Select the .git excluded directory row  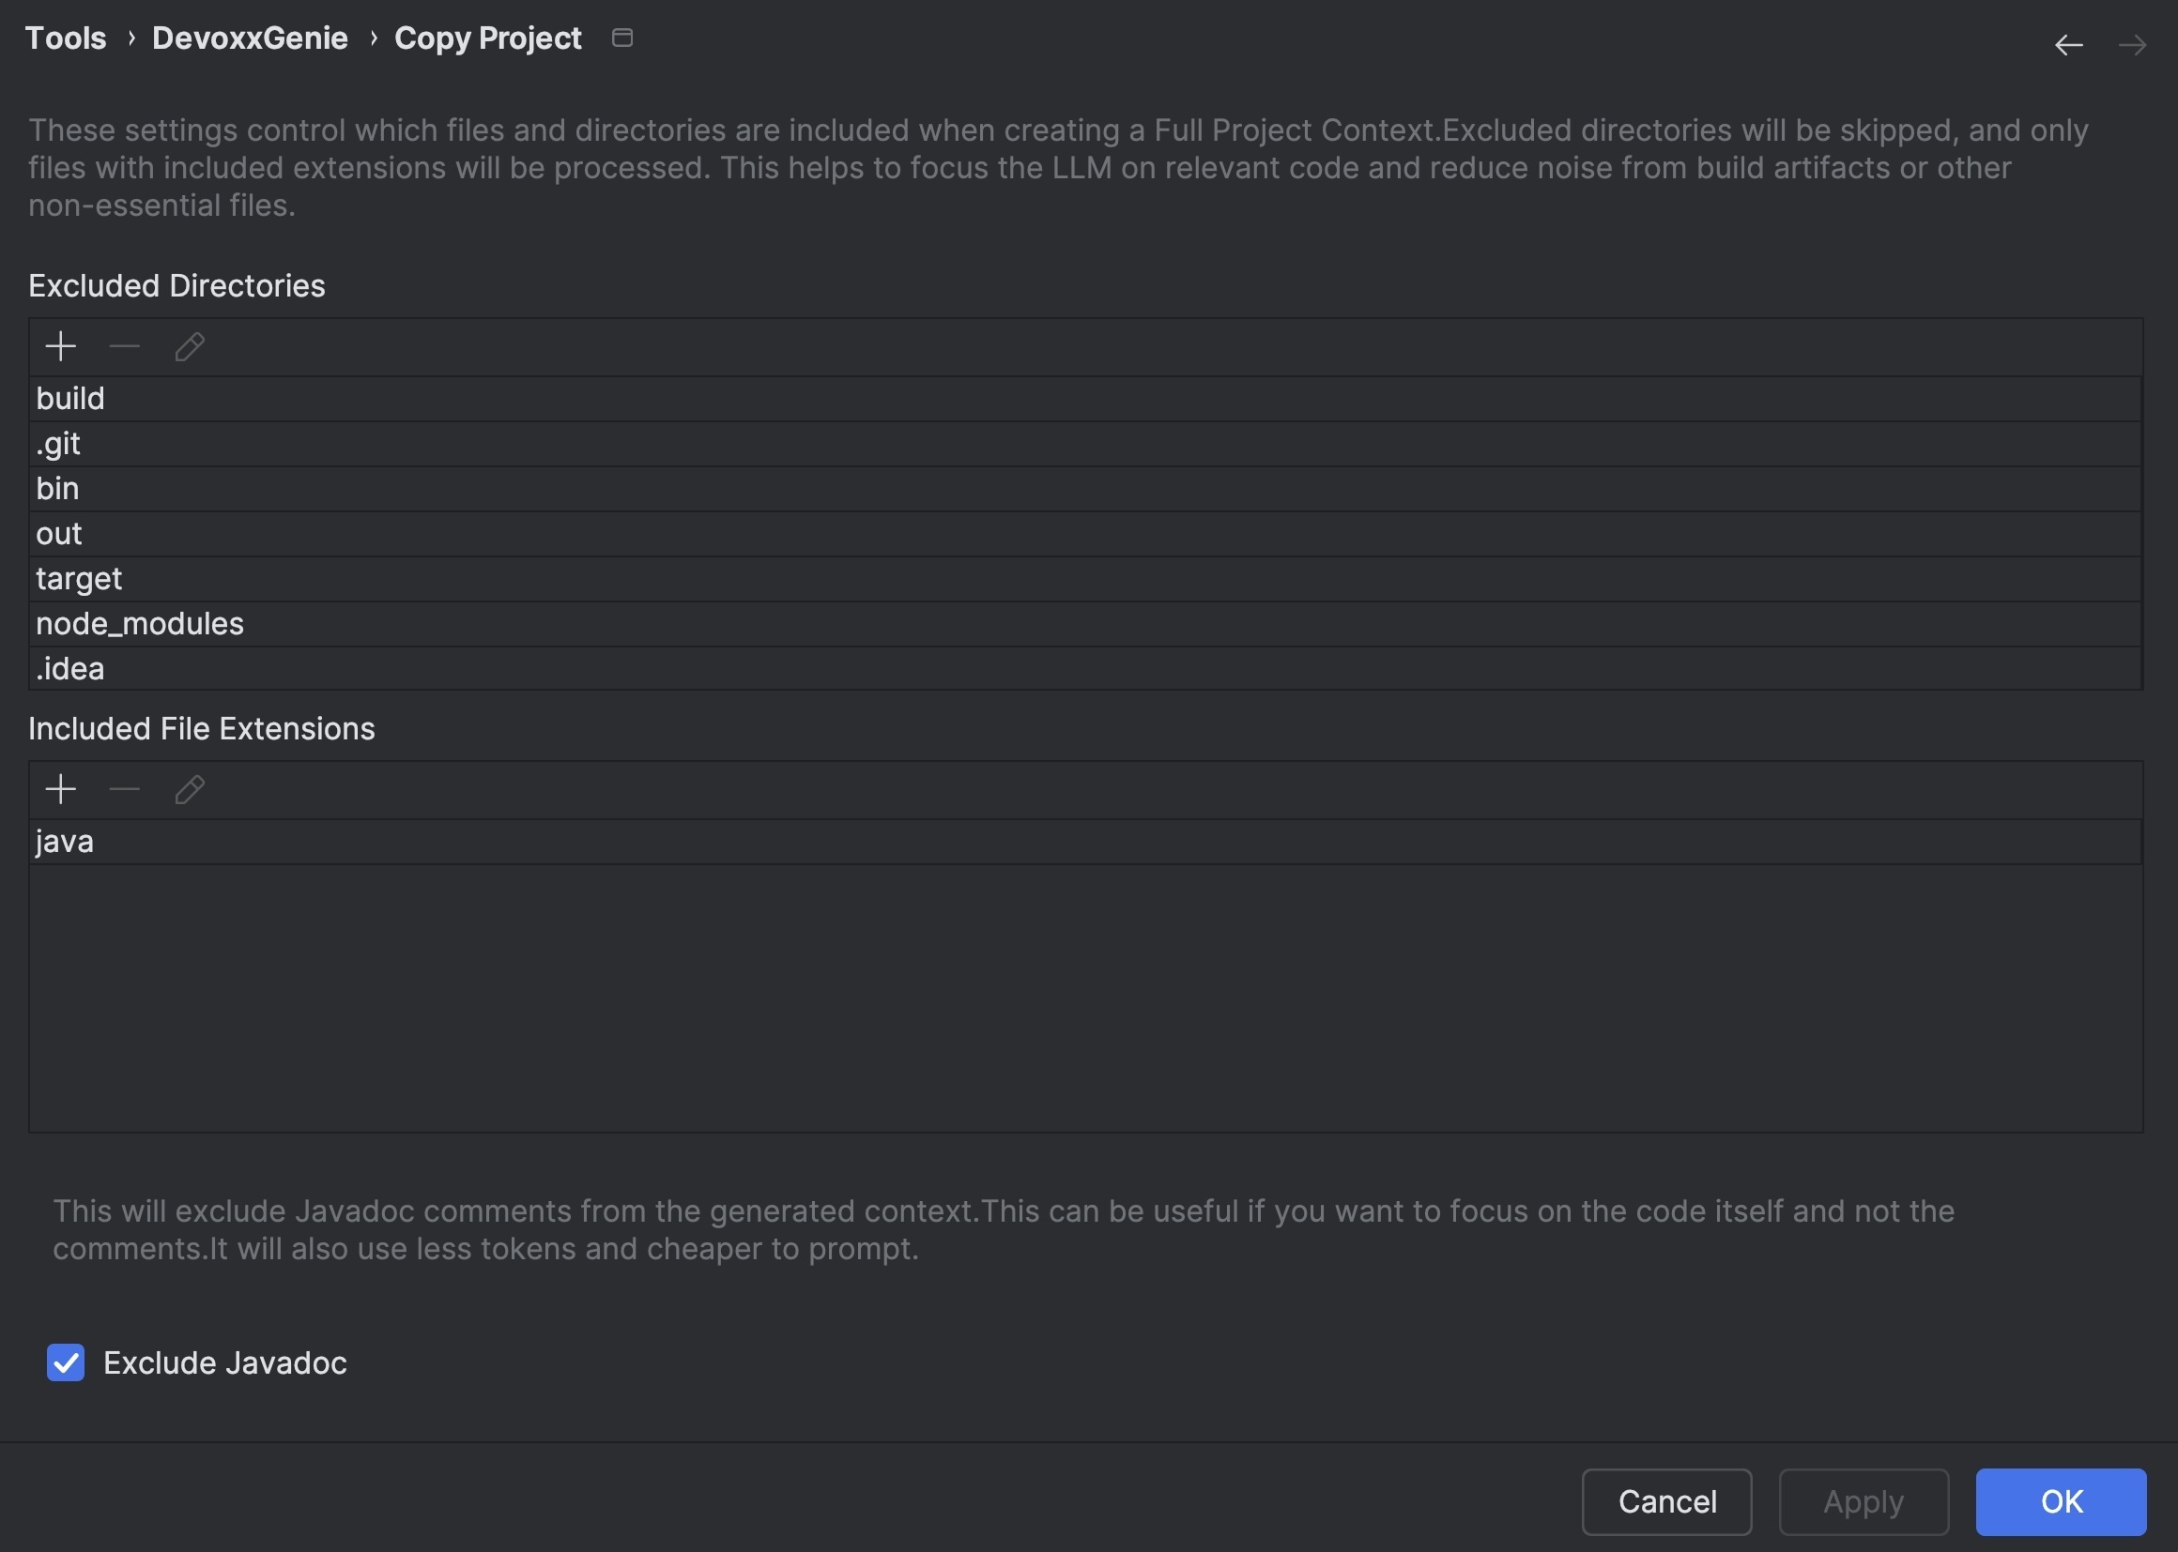click(x=58, y=445)
